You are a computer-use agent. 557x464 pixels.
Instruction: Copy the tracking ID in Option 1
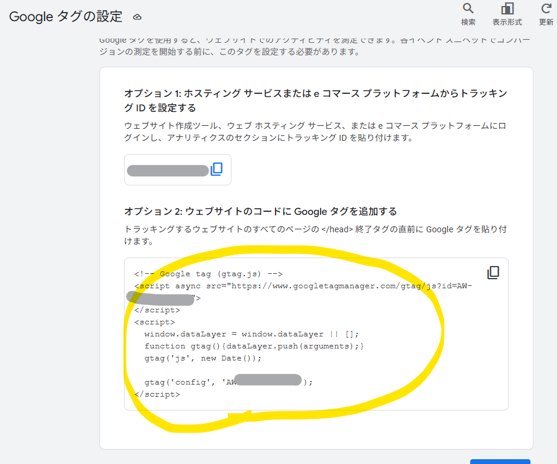216,169
